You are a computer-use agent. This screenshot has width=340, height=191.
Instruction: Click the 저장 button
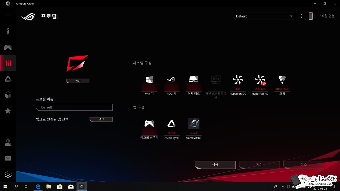coord(260,165)
